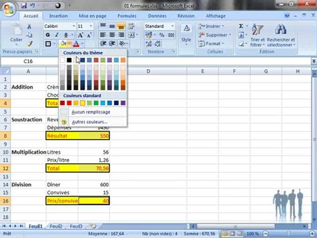Click the Name Box showing C16
This screenshot has width=317, height=238.
click(x=28, y=61)
